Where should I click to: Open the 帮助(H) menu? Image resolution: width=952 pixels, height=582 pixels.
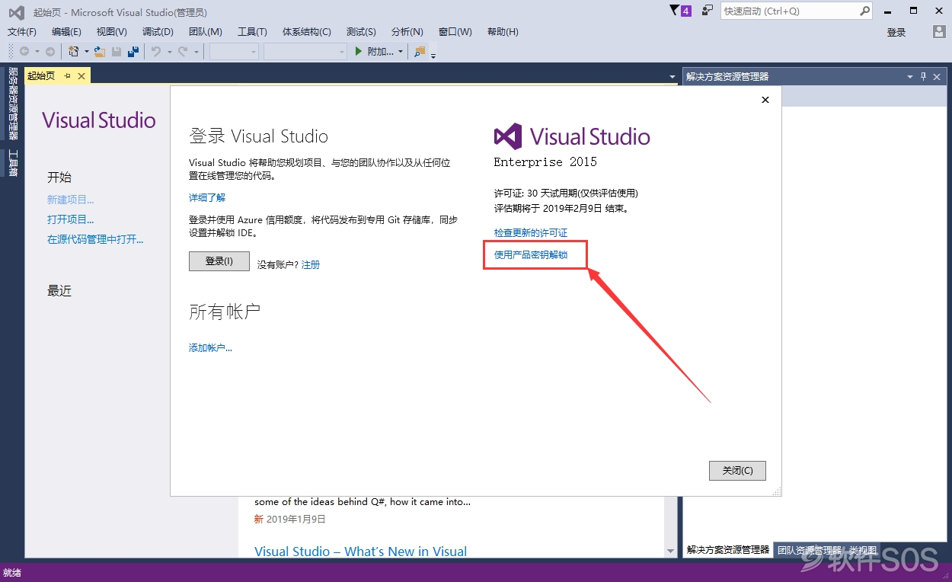tap(503, 32)
